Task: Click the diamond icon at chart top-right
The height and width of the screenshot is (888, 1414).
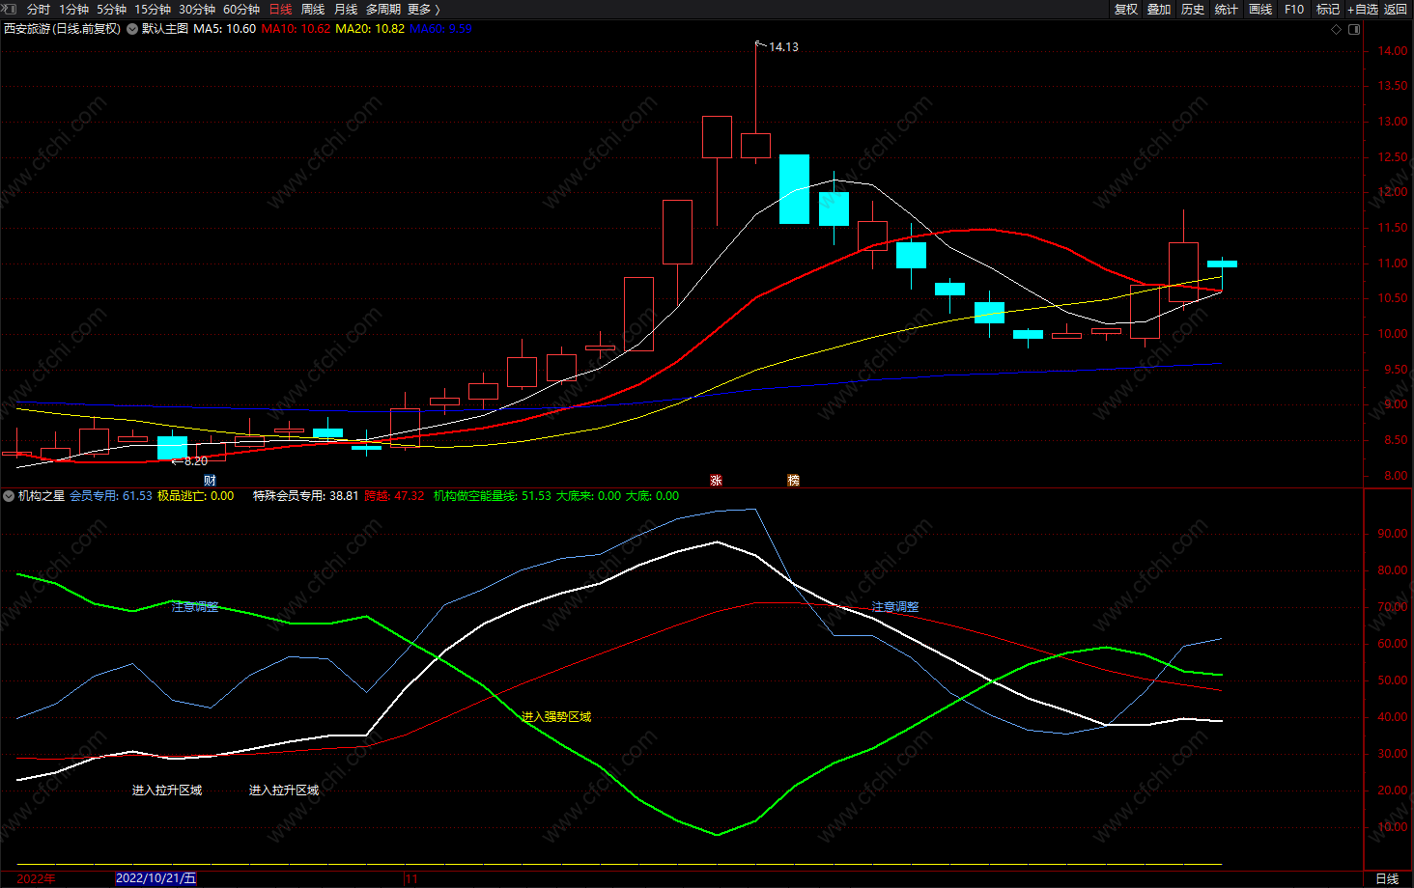Action: [x=1337, y=29]
